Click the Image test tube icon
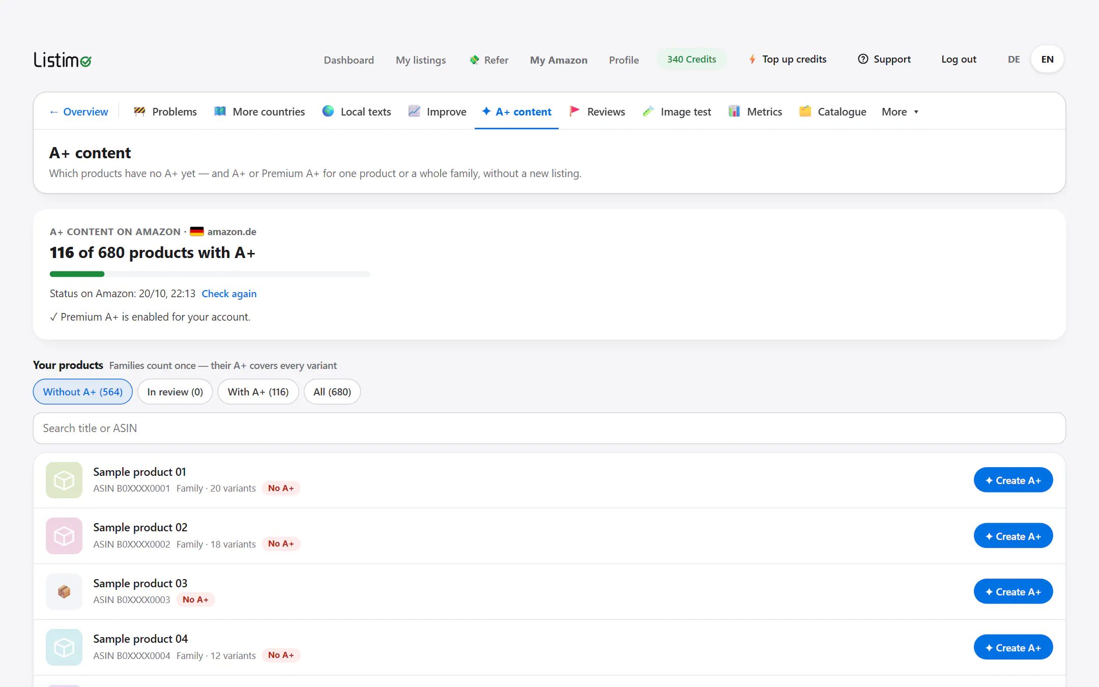The height and width of the screenshot is (687, 1099). pos(648,111)
